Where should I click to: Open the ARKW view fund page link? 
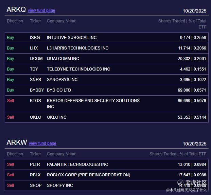(x=42, y=143)
